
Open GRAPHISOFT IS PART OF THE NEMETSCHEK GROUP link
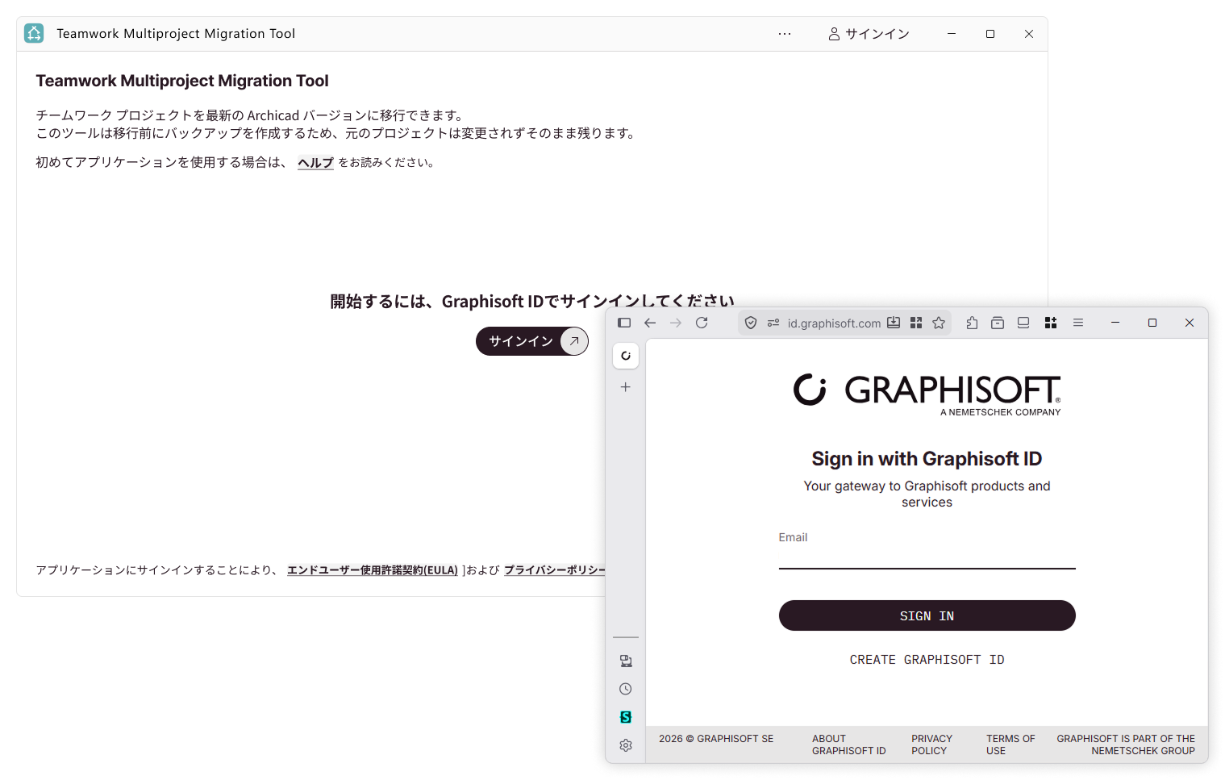(1126, 745)
